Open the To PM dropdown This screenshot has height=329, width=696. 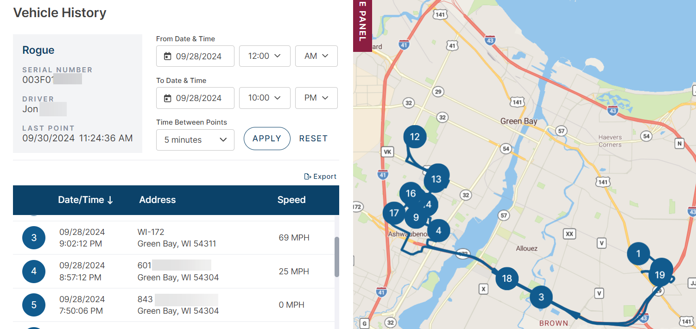coord(316,98)
